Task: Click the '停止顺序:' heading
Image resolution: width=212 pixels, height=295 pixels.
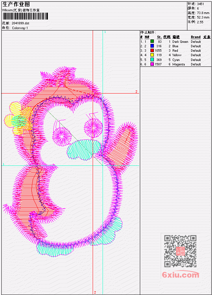Action: click(x=148, y=32)
